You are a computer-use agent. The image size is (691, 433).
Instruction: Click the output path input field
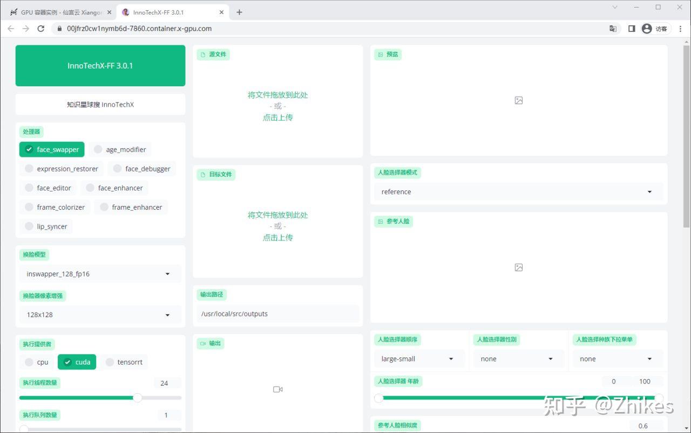pos(277,314)
